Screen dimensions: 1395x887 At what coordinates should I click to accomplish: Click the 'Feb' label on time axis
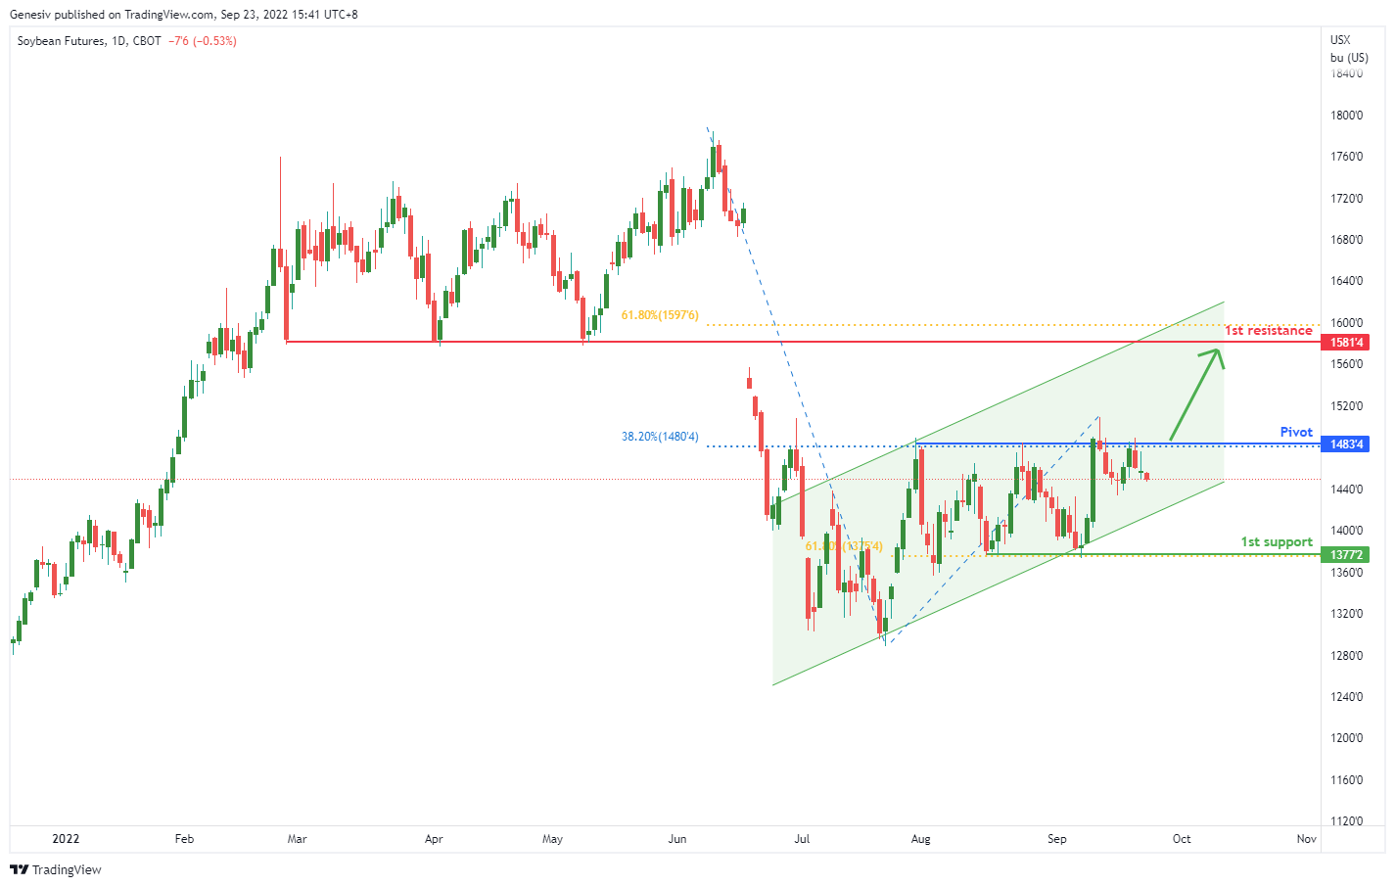(184, 839)
